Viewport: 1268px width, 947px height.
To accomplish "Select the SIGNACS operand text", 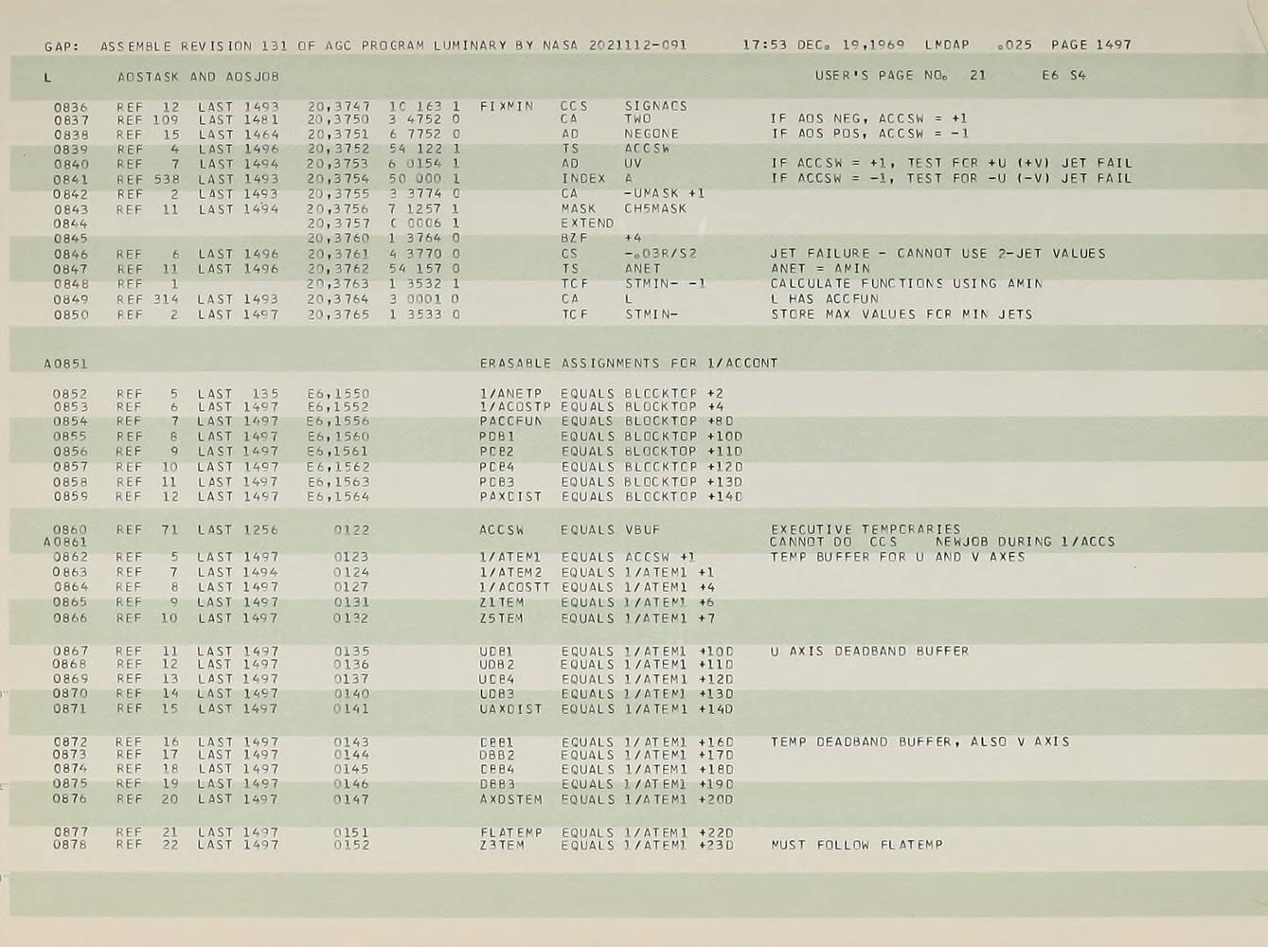I will pos(655,106).
